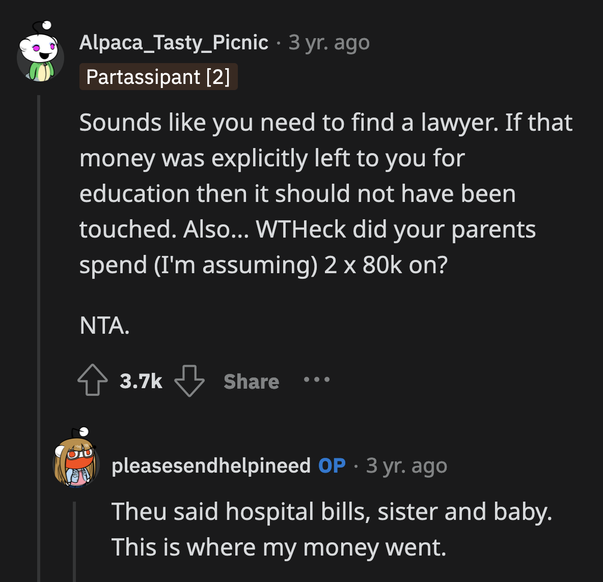Open the Partassipant [2] flair
Image resolution: width=603 pixels, height=582 pixels.
(158, 77)
